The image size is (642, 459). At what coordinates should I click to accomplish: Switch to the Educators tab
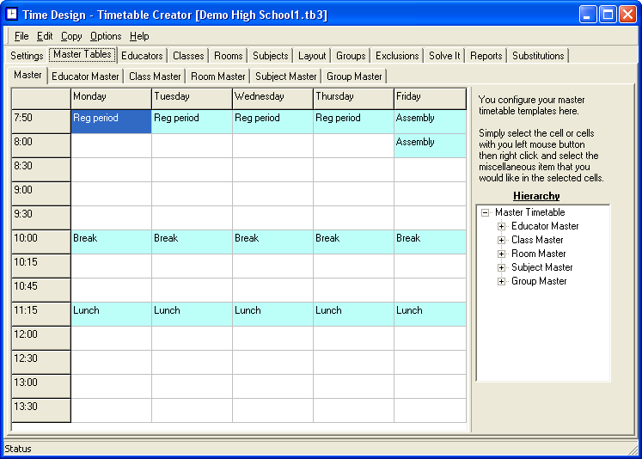[x=142, y=56]
